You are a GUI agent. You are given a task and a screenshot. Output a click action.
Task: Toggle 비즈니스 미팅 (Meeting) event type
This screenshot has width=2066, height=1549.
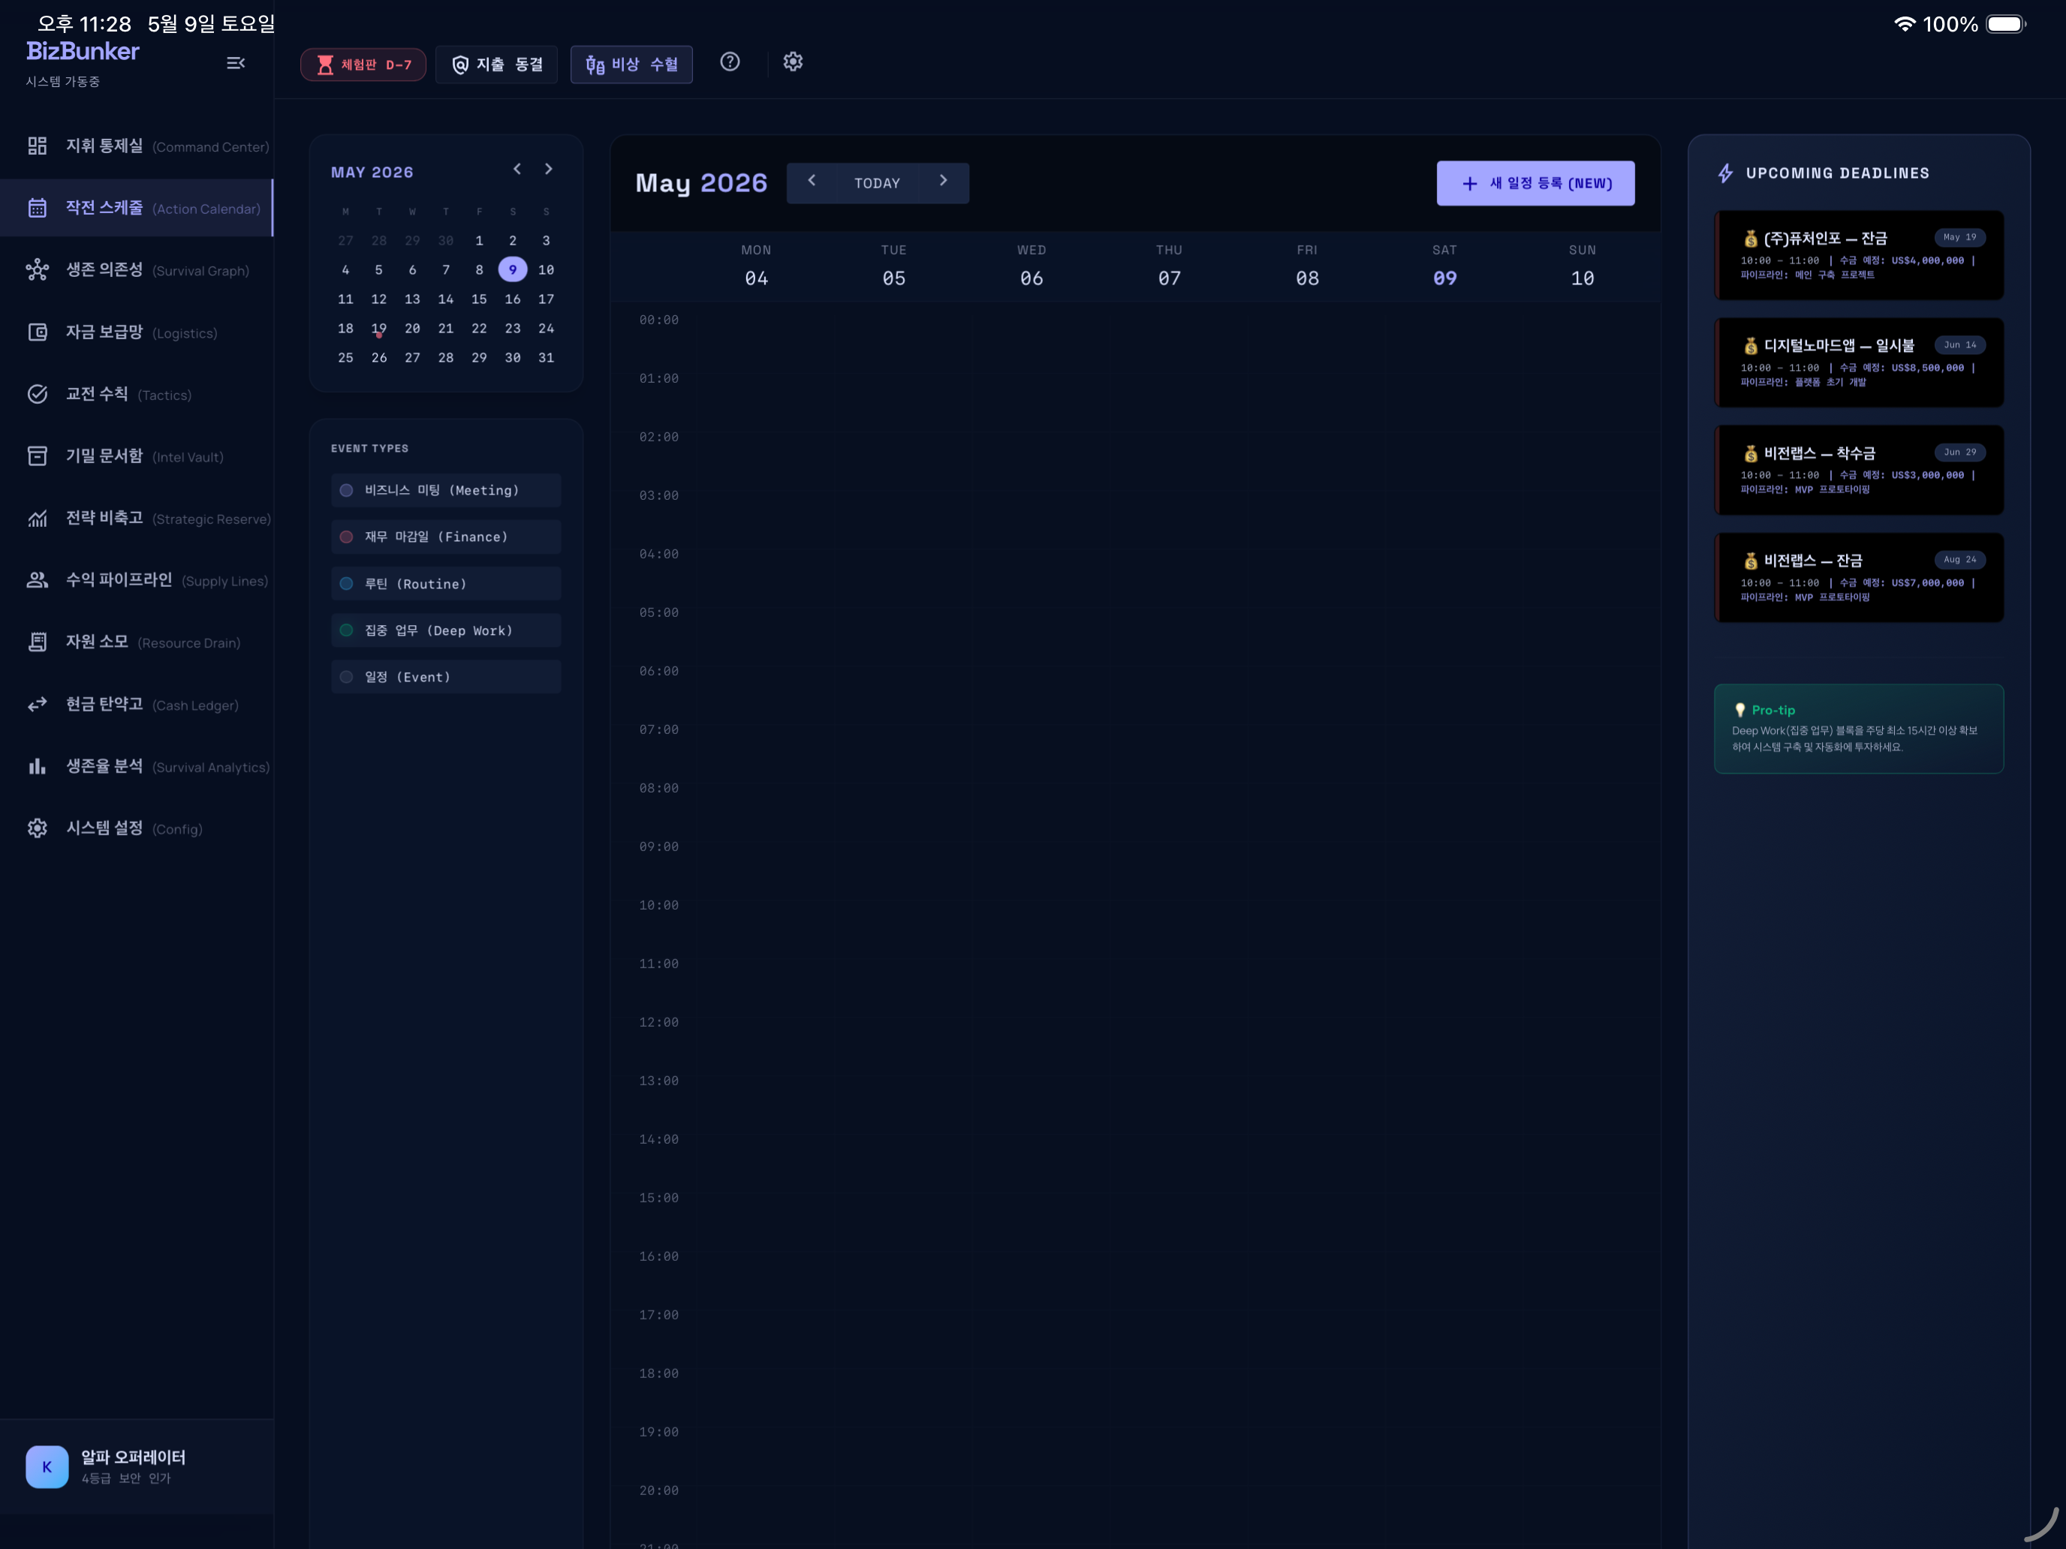445,490
